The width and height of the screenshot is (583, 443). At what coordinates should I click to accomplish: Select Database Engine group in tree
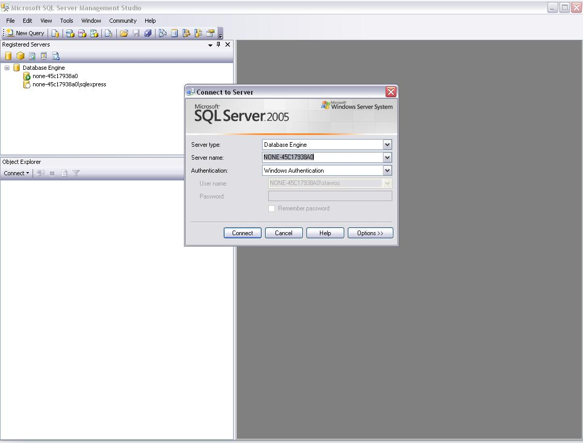(x=43, y=68)
